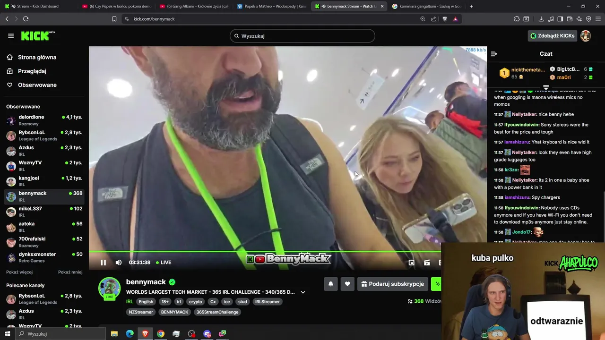Open the user profile avatar menu

click(586, 36)
